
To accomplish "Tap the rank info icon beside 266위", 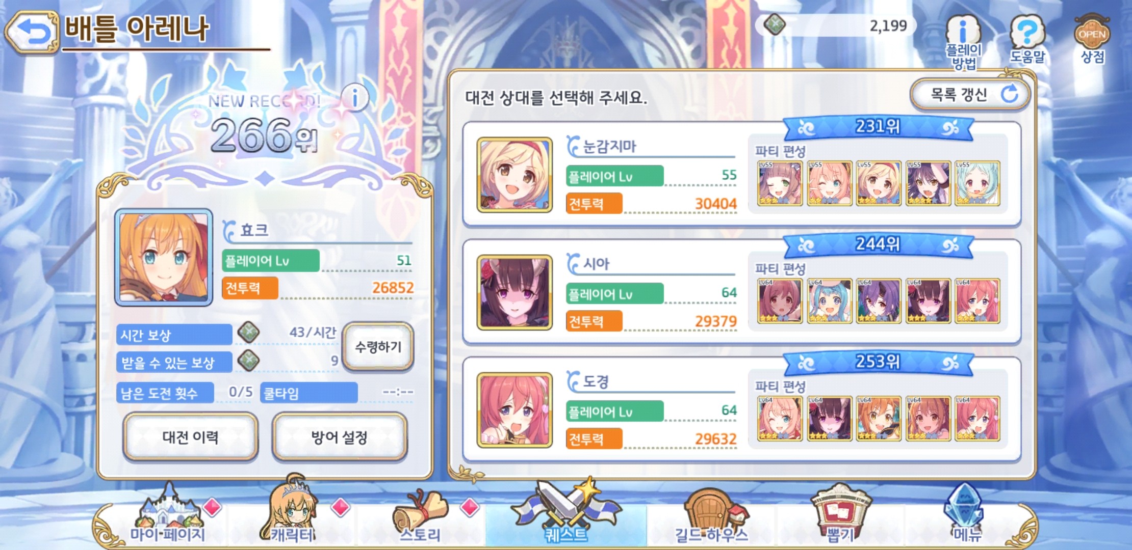I will (354, 97).
